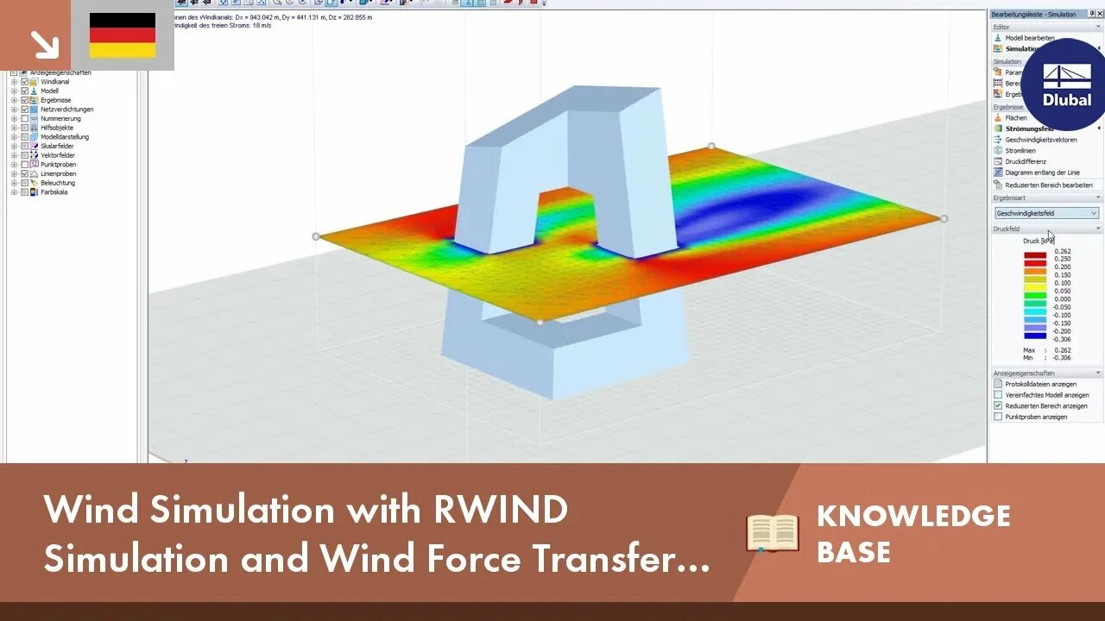Open the Diagramm entlang der Linie tool
The width and height of the screenshot is (1105, 621).
pos(998,172)
